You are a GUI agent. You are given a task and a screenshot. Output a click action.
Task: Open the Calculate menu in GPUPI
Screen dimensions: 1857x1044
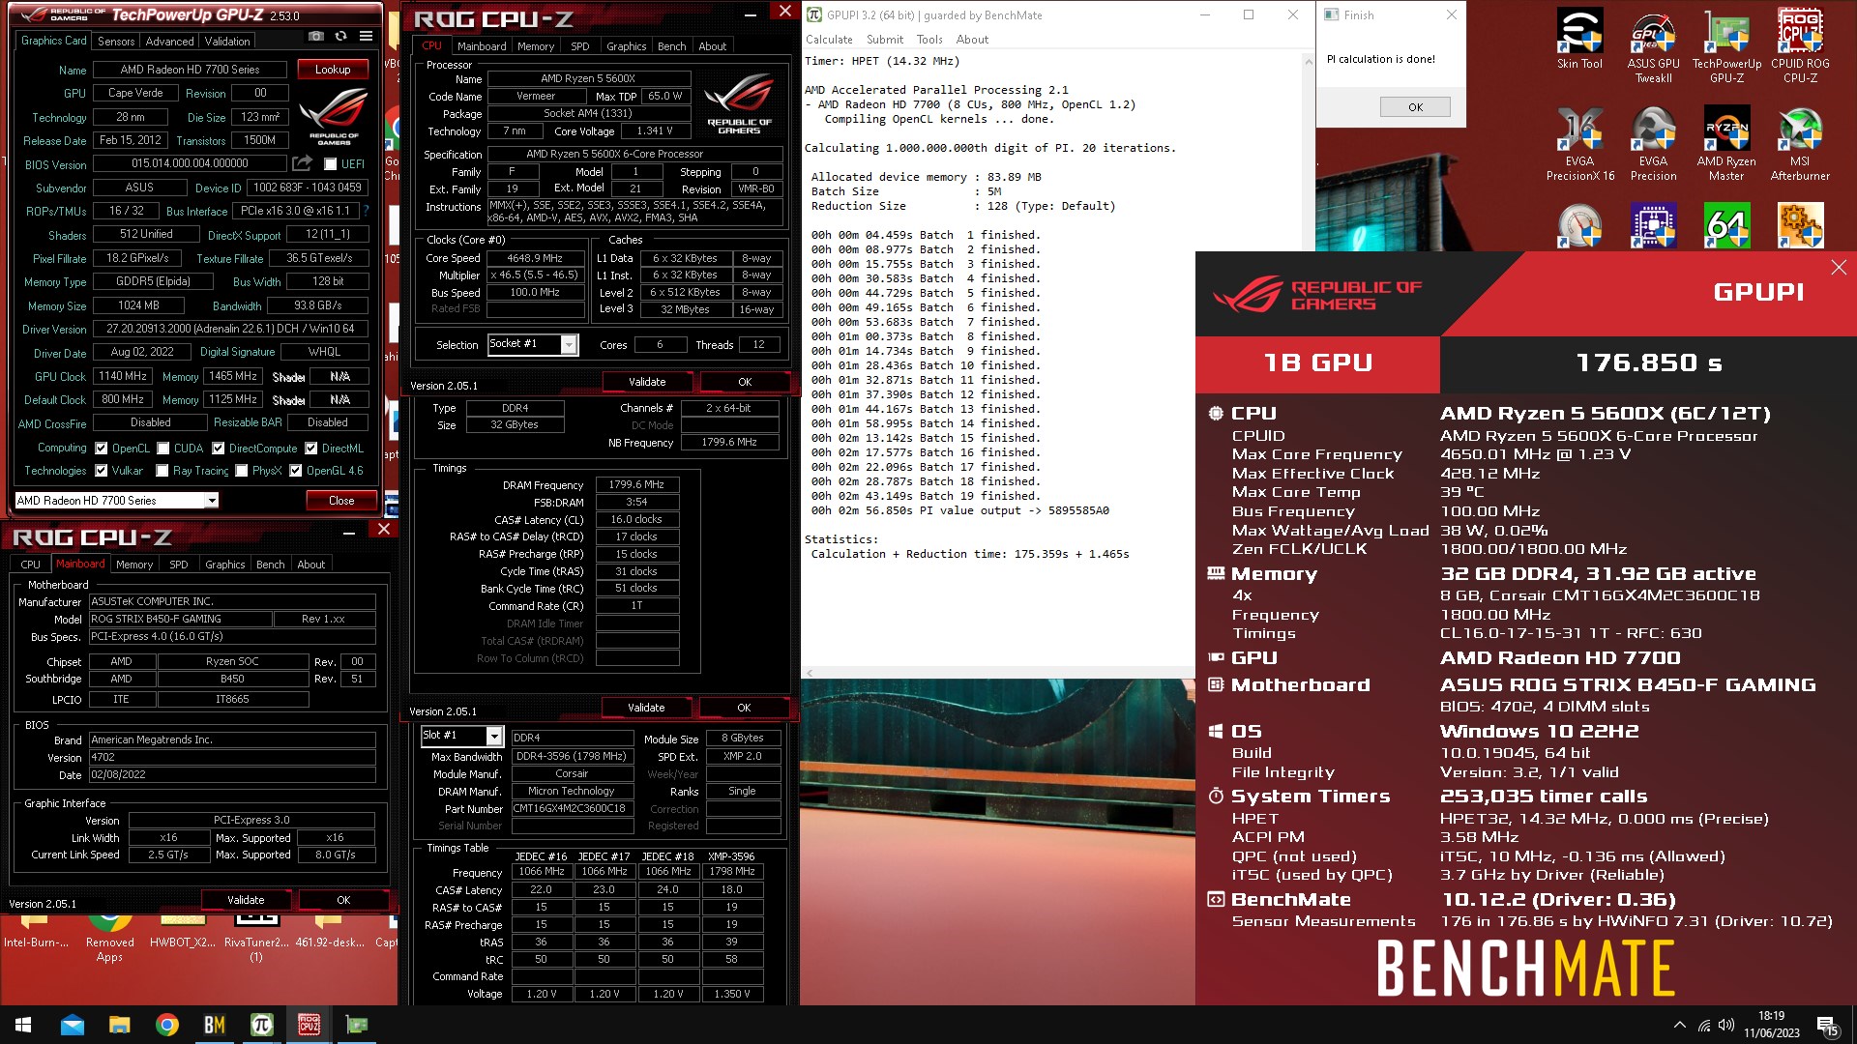pyautogui.click(x=829, y=40)
